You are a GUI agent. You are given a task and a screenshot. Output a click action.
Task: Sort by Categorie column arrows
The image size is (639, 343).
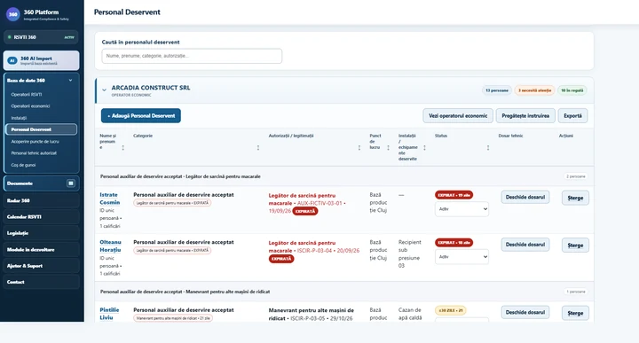258,148
